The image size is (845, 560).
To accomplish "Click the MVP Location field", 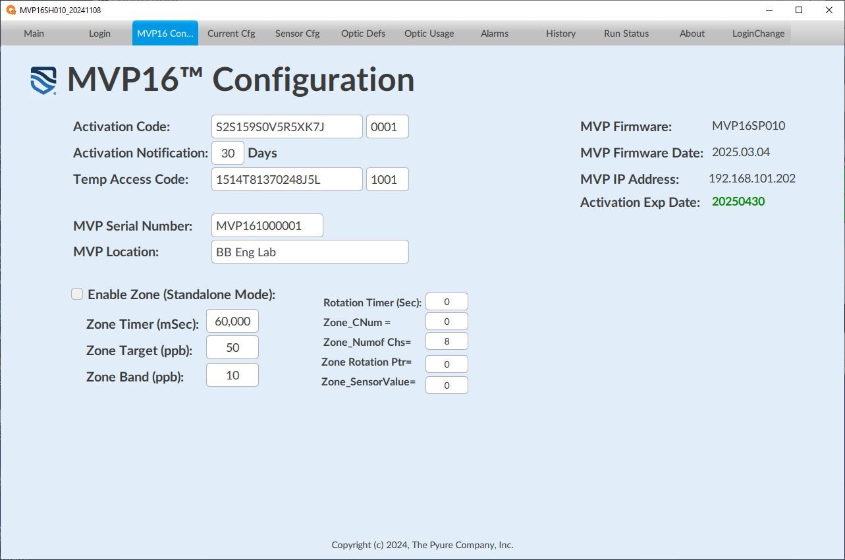I will [310, 252].
